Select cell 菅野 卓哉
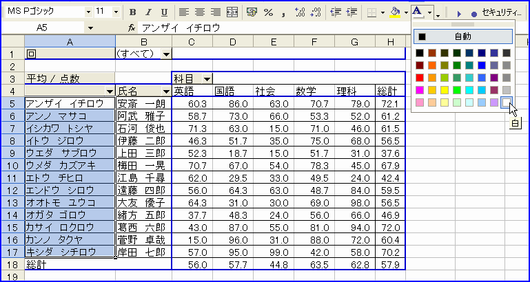The width and height of the screenshot is (530, 282). (x=143, y=240)
